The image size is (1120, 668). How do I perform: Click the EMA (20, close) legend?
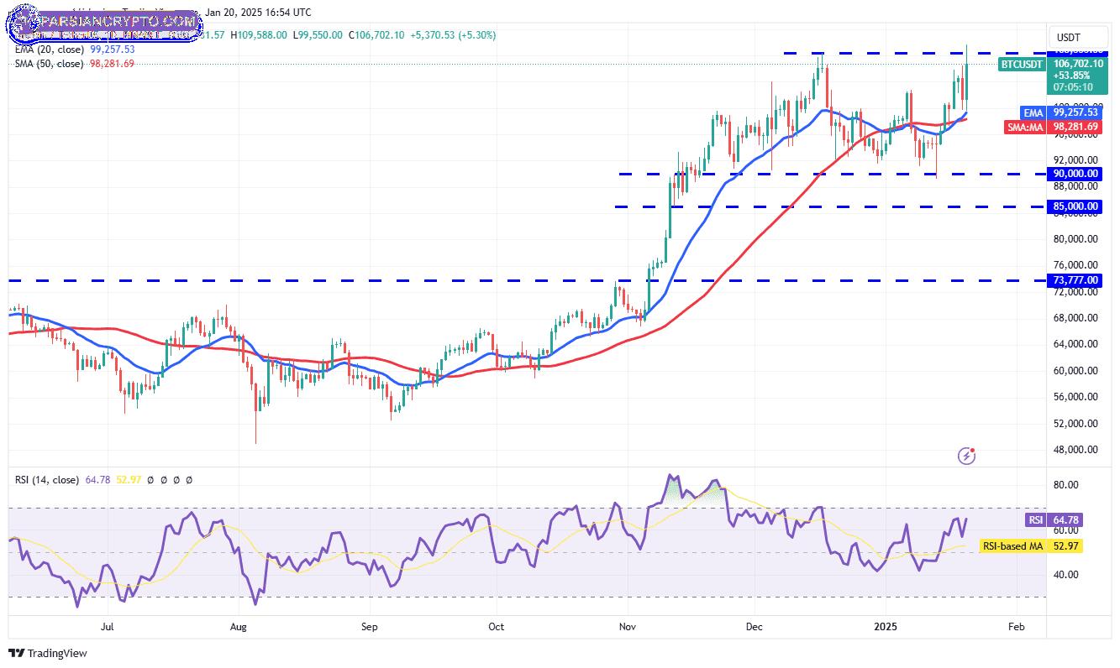pyautogui.click(x=49, y=50)
